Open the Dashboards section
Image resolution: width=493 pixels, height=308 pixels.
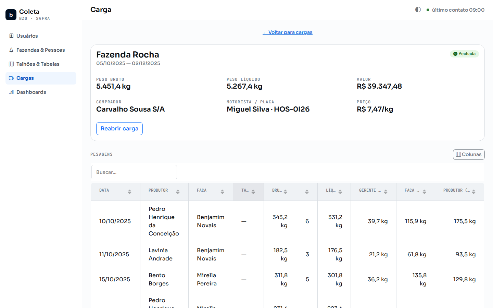click(41, 92)
